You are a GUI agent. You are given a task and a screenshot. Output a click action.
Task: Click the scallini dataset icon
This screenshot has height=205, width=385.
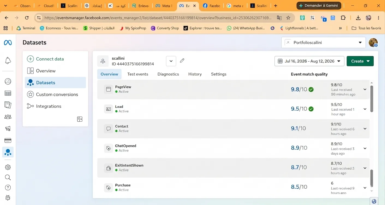click(x=103, y=61)
